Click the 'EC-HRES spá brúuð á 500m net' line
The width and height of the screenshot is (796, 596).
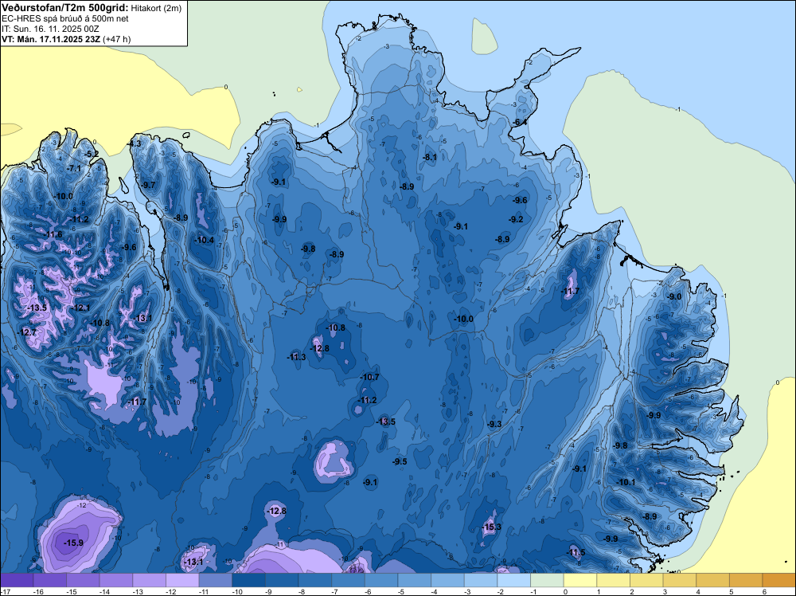tap(65, 19)
